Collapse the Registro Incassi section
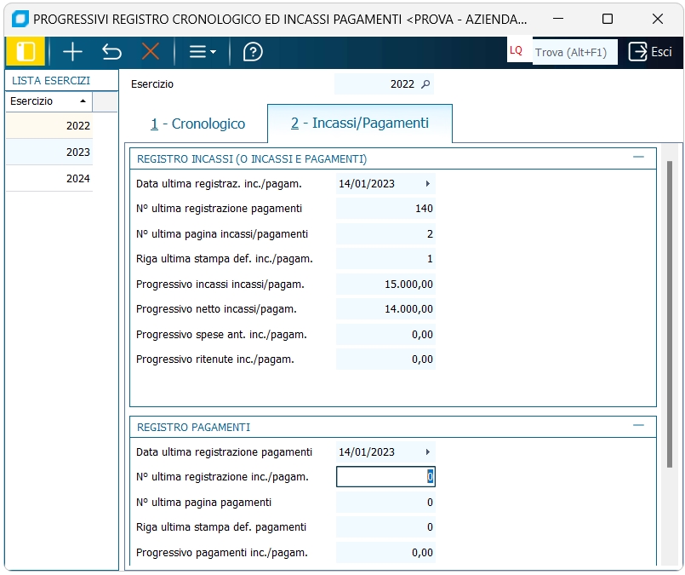The width and height of the screenshot is (685, 575). pyautogui.click(x=638, y=158)
